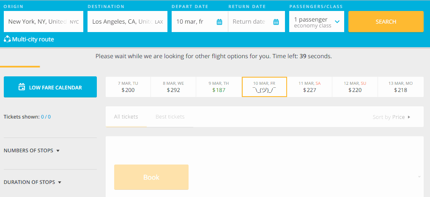
Task: Switch to the All tickets tab
Action: click(x=126, y=117)
